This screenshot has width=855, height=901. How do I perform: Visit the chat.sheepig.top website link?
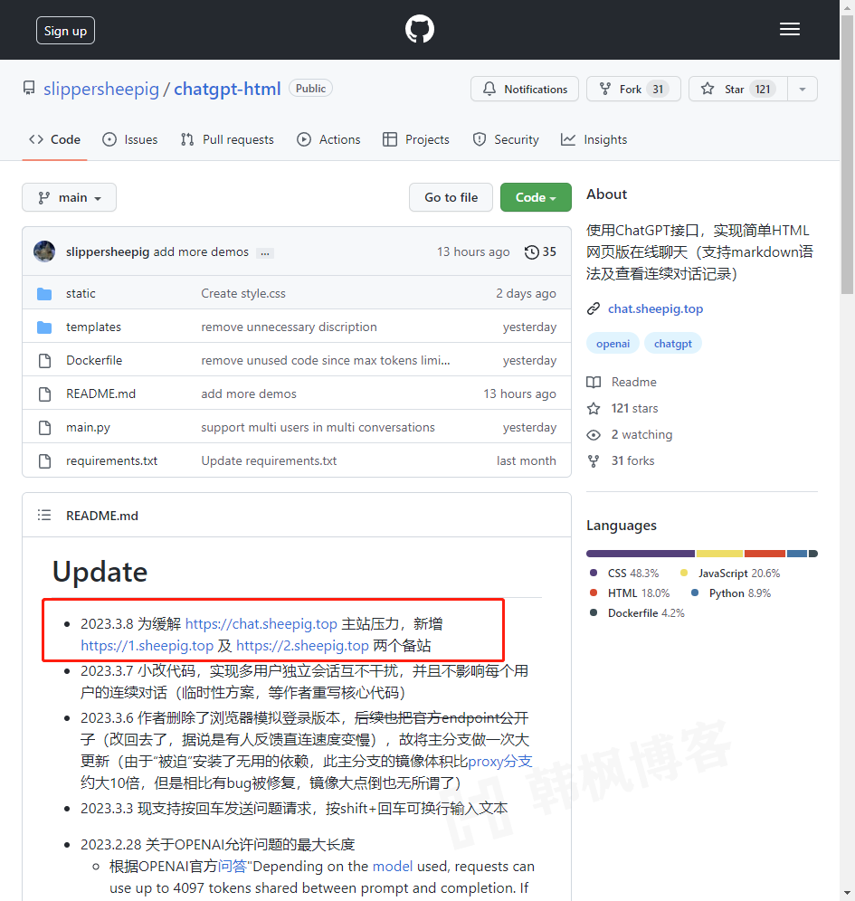655,308
